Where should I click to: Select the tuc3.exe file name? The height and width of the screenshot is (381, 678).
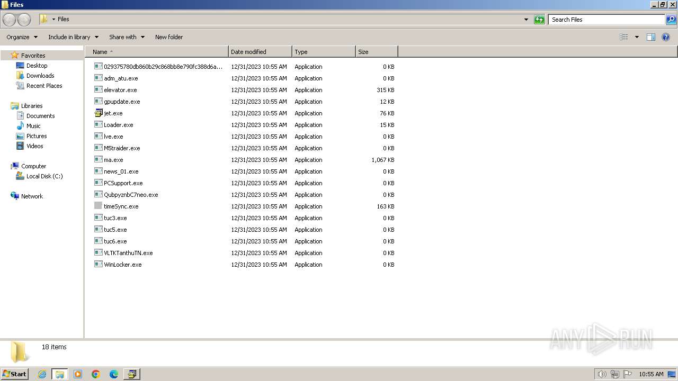click(x=115, y=218)
